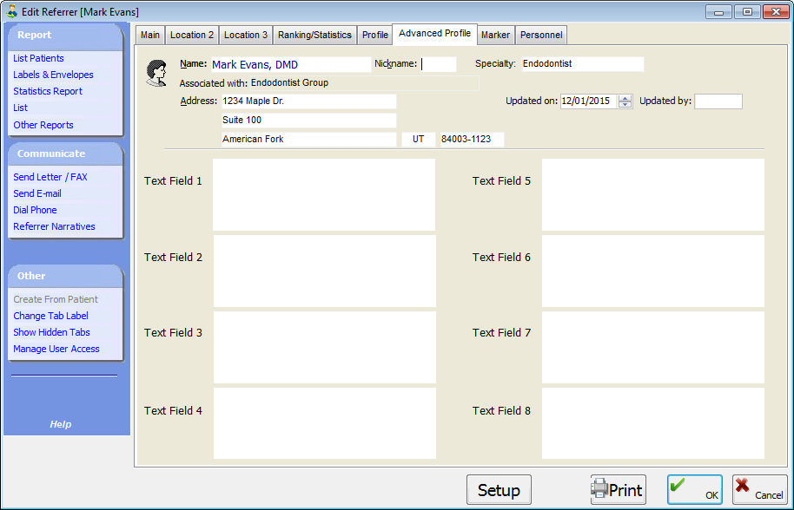Click Show Hidden Tabs
Image resolution: width=794 pixels, height=510 pixels.
[x=51, y=332]
